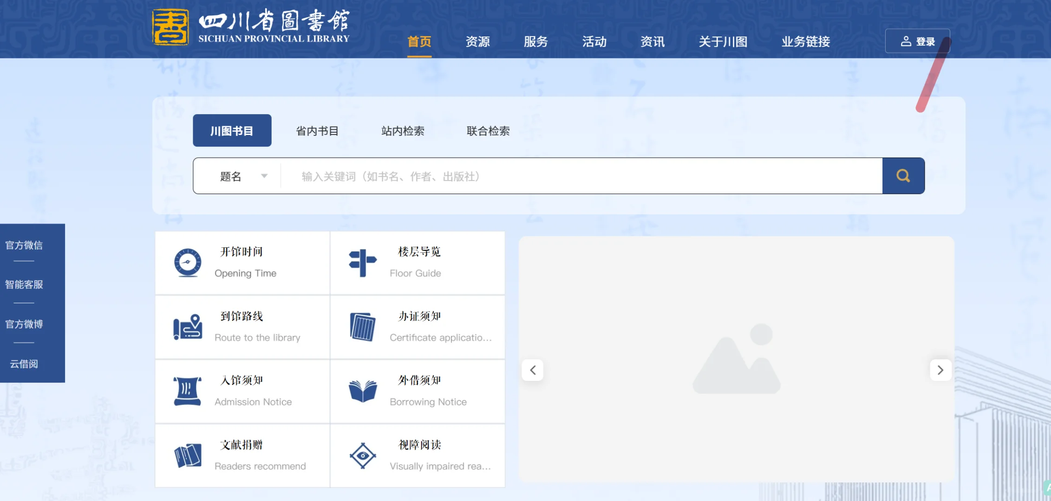Select the Route to the library map icon
The width and height of the screenshot is (1051, 501).
coord(187,327)
